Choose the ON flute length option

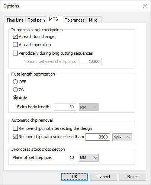pyautogui.click(x=15, y=90)
